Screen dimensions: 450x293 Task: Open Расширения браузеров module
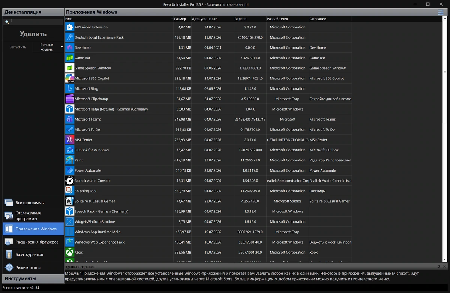coord(33,242)
